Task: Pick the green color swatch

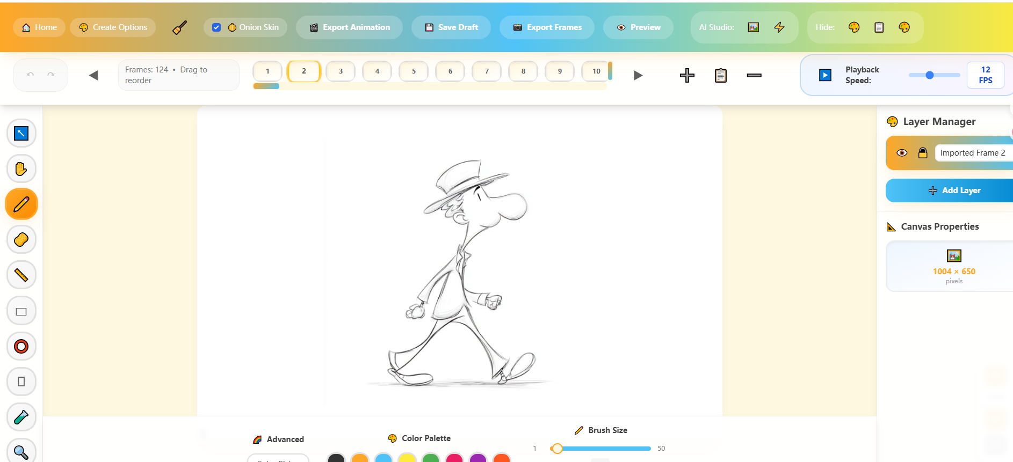Action: (x=431, y=458)
